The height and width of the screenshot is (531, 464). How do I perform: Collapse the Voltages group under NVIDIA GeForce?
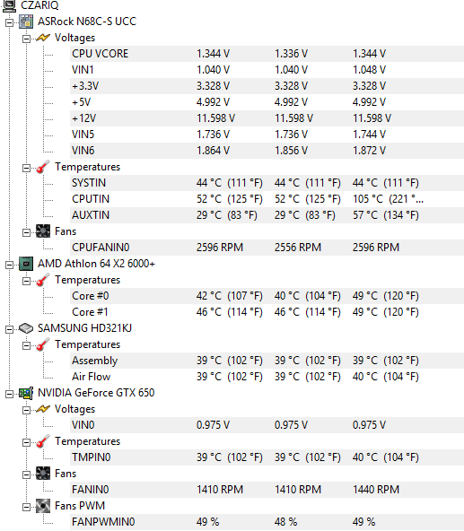26,411
